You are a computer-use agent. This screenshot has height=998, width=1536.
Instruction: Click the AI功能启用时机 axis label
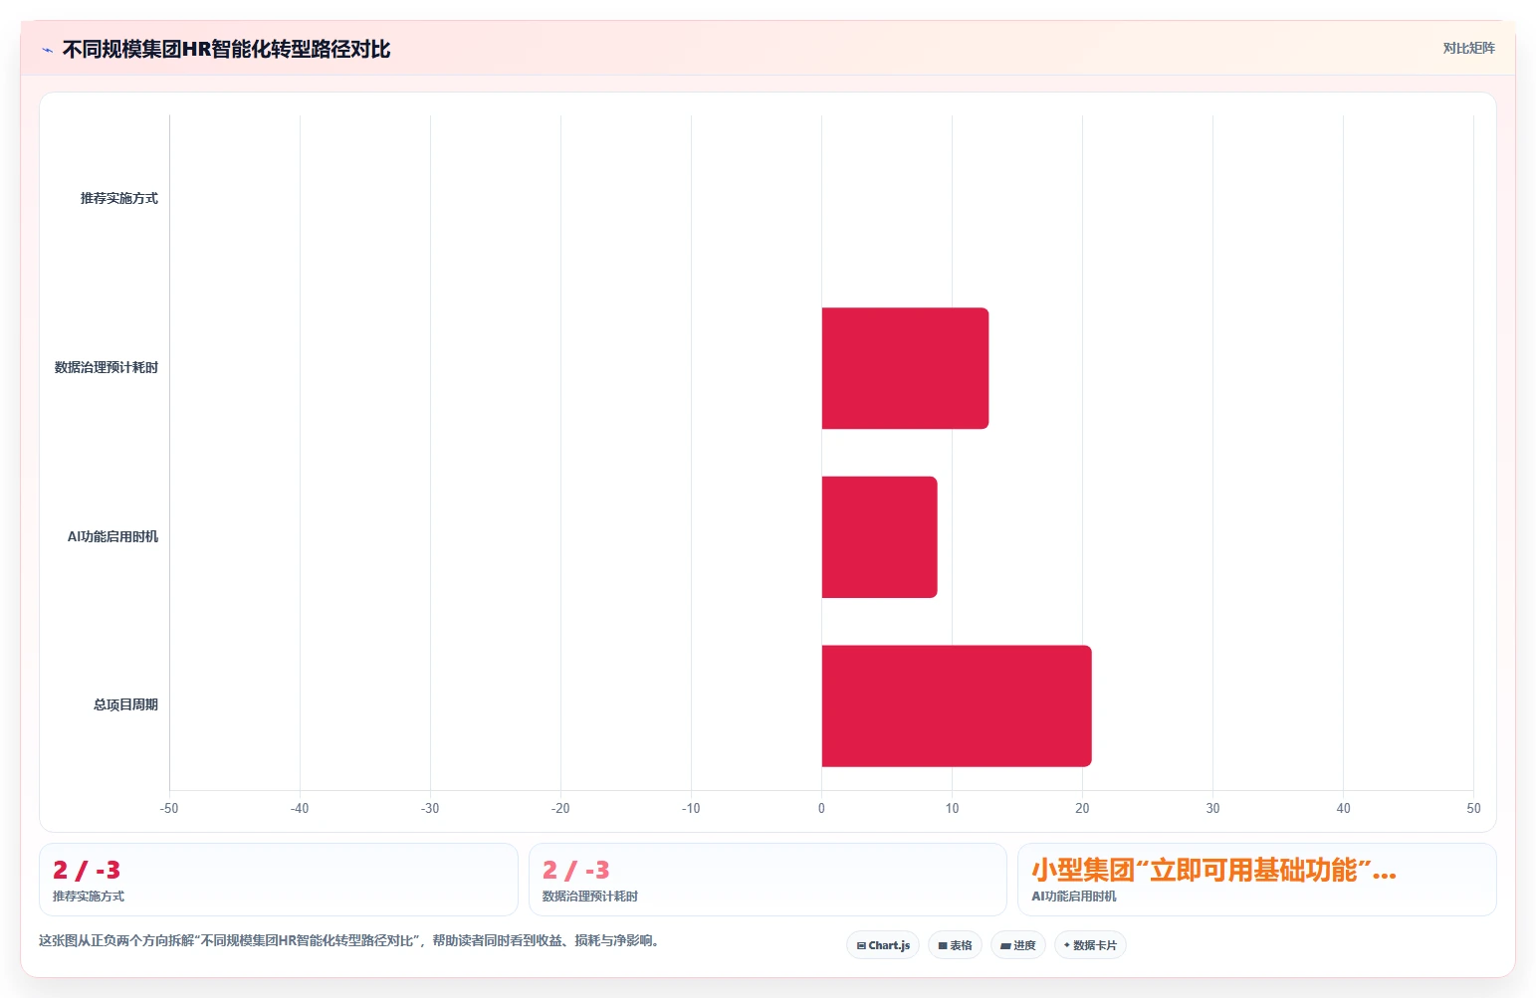(x=112, y=537)
